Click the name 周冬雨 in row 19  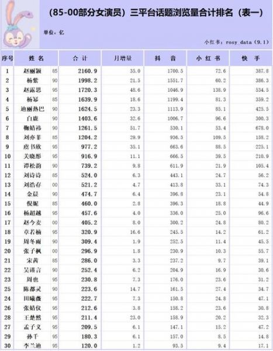click(33, 242)
